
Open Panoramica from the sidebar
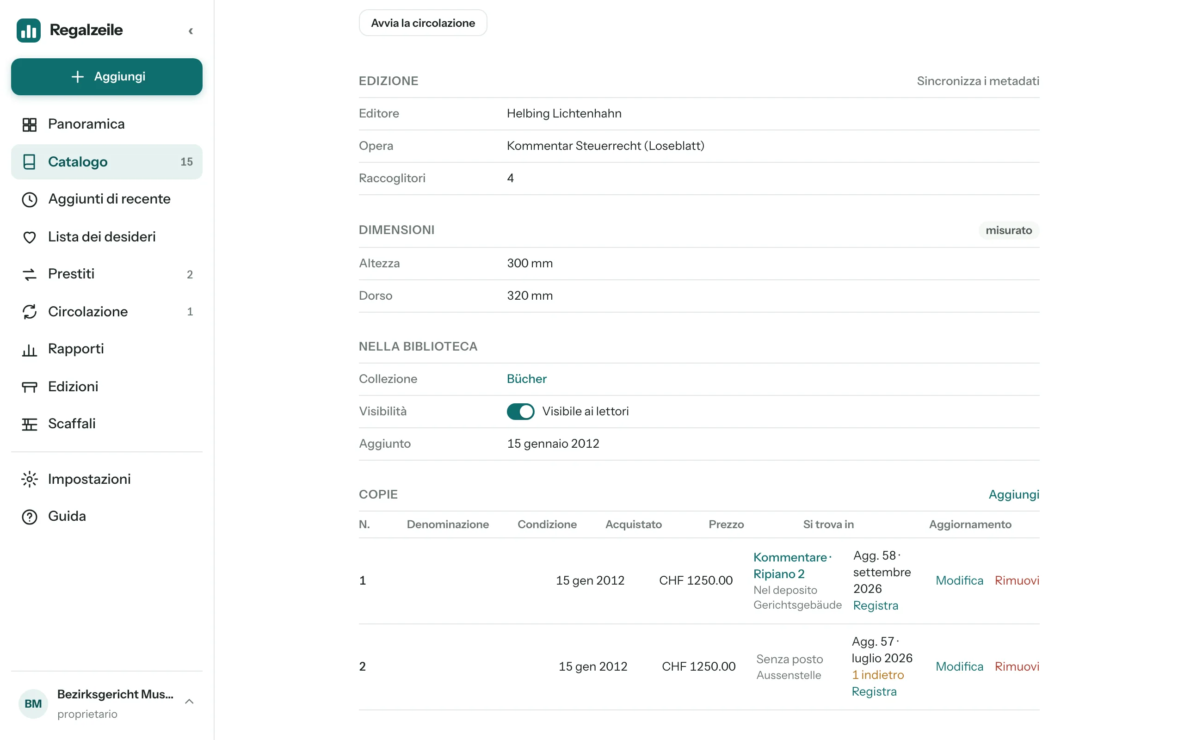(107, 124)
